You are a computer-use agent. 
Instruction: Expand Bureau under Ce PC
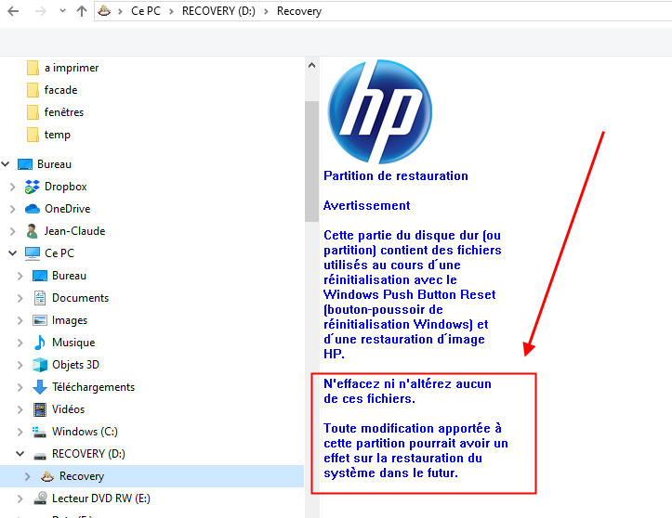[x=20, y=276]
